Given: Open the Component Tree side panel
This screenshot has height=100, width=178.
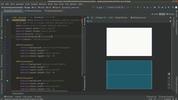Looking at the screenshot, I should (x=85, y=83).
